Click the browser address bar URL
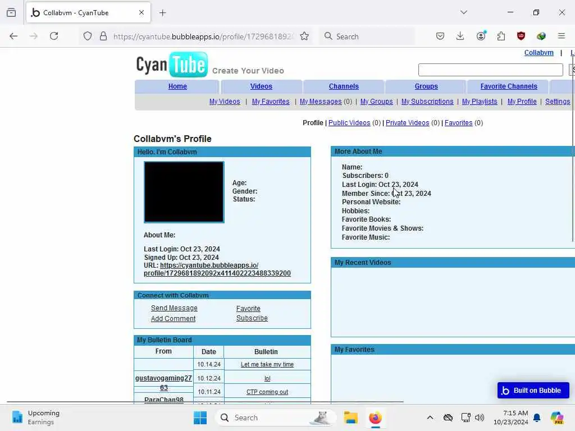Screen dimensions: 575x431 [x=203, y=36]
